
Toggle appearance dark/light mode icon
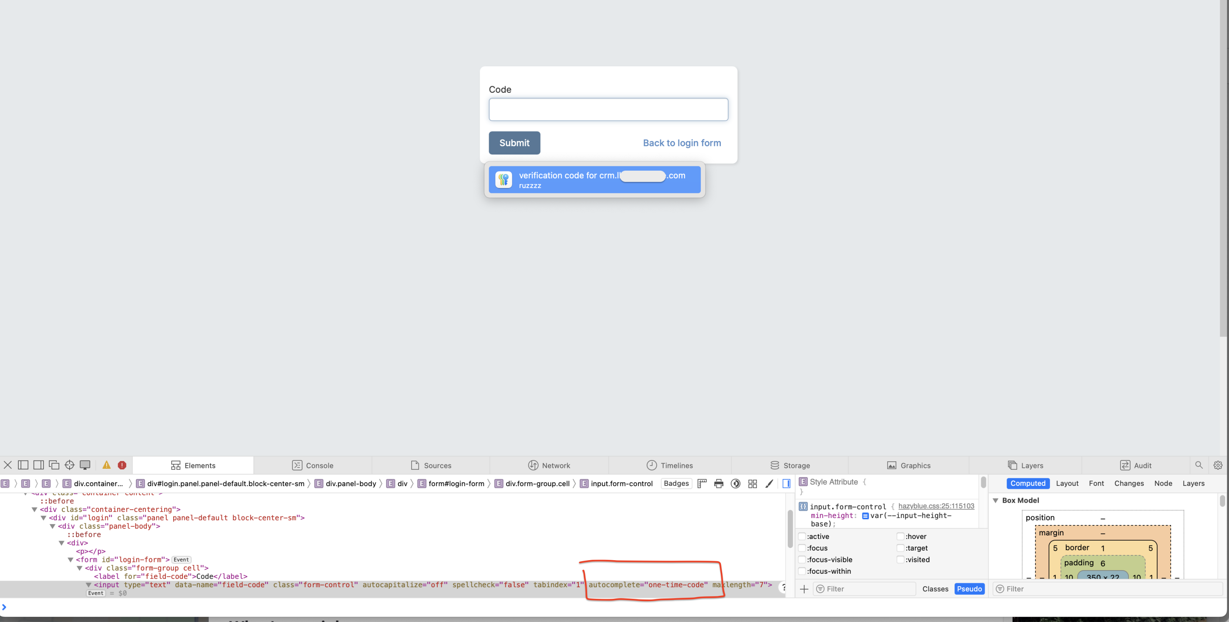pos(736,484)
